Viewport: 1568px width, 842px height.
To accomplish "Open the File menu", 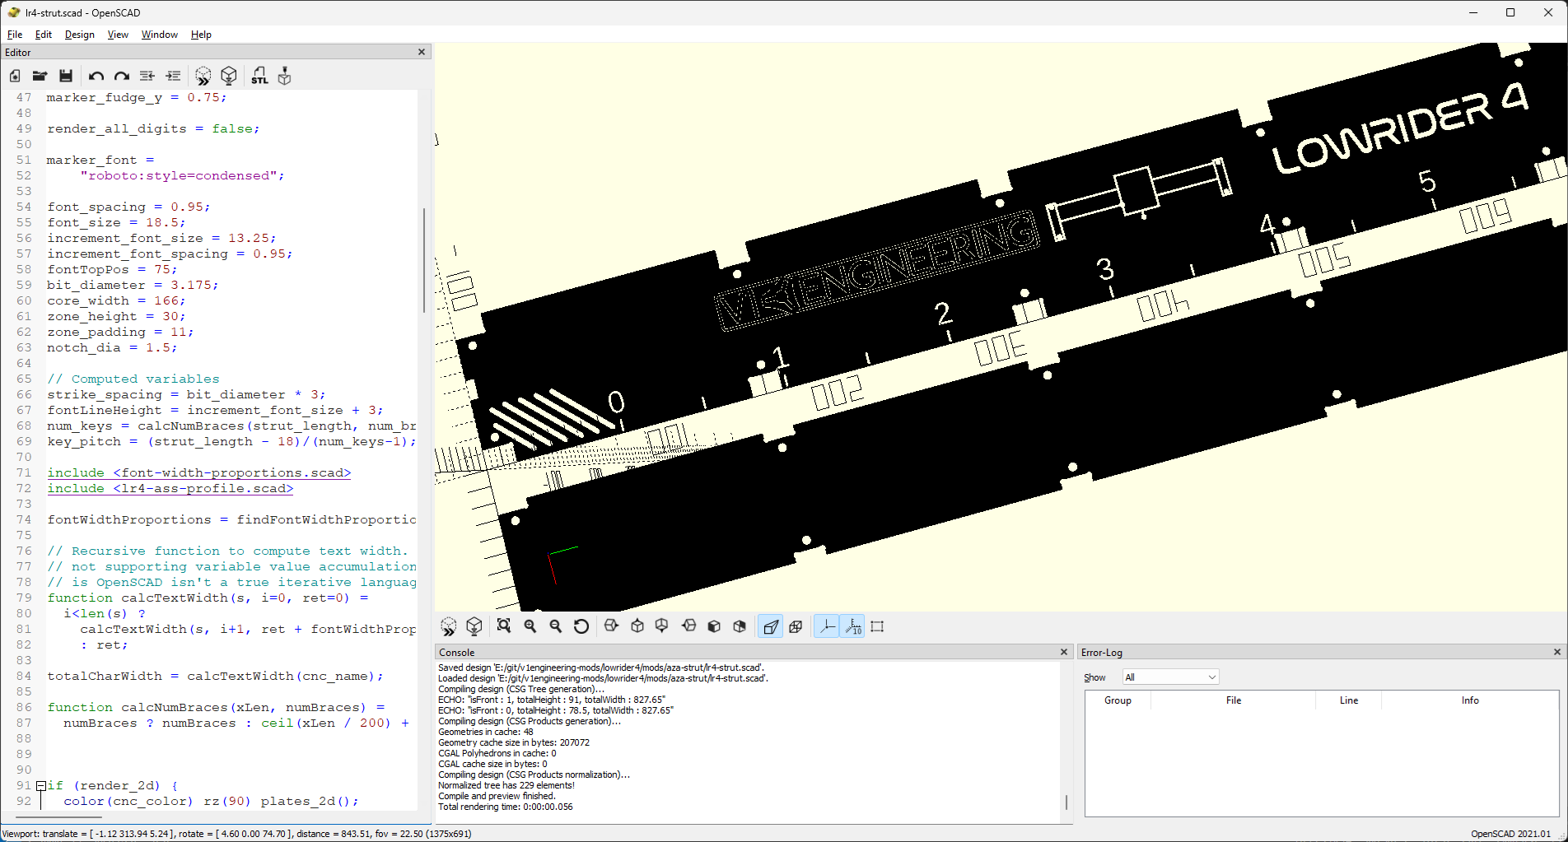I will [x=15, y=35].
